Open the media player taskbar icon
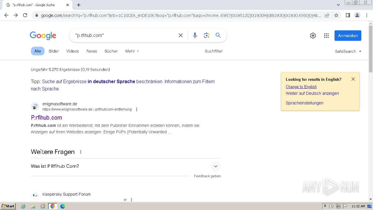373x210 pixels. [x=43, y=206]
